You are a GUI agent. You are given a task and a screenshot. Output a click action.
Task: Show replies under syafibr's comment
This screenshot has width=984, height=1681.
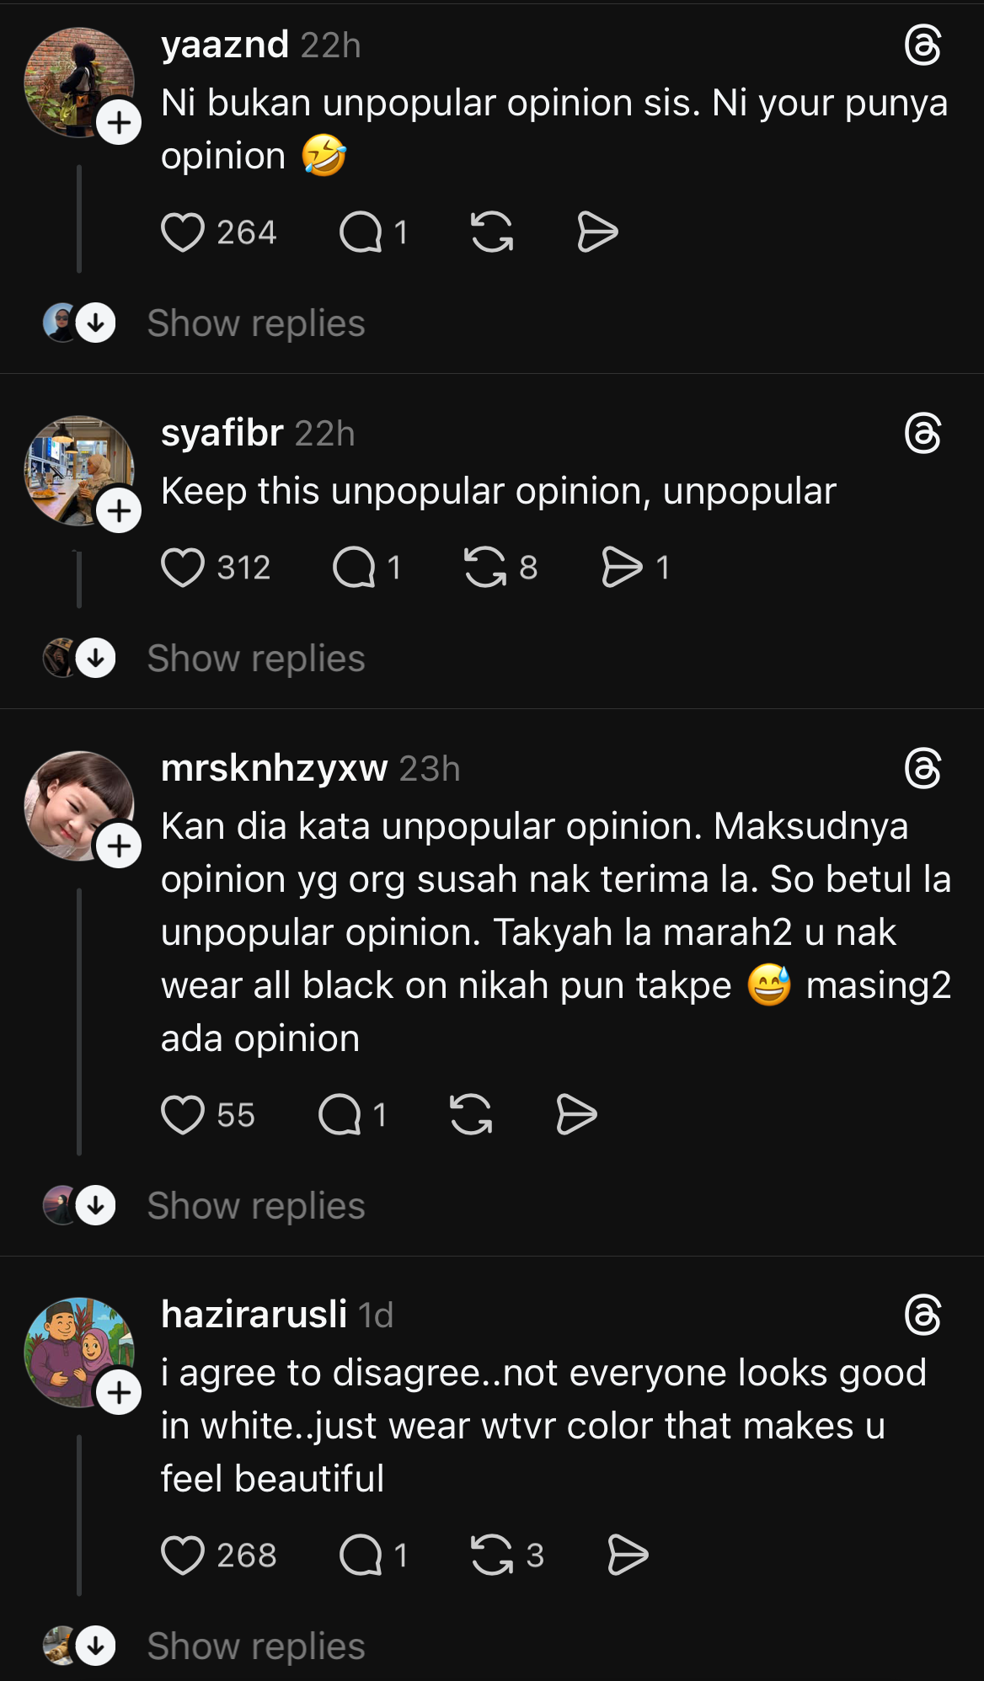point(255,659)
